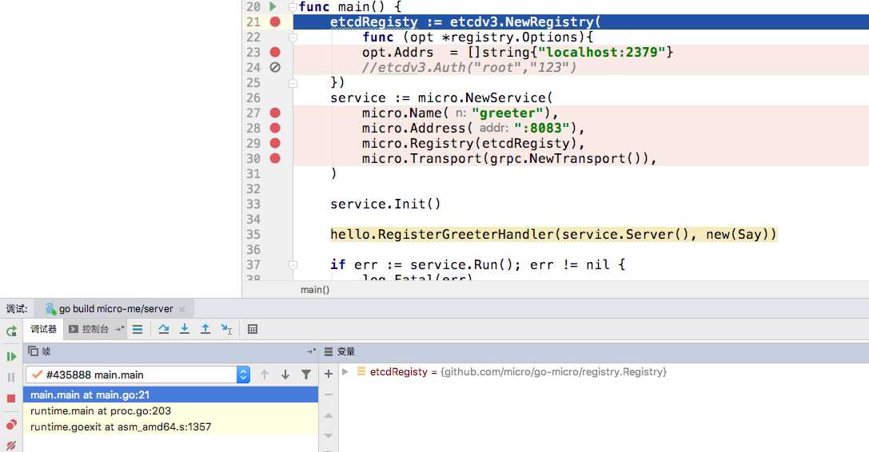
Task: Select frame runtime.goexit at asm_amd64.s:1357
Action: (x=171, y=426)
